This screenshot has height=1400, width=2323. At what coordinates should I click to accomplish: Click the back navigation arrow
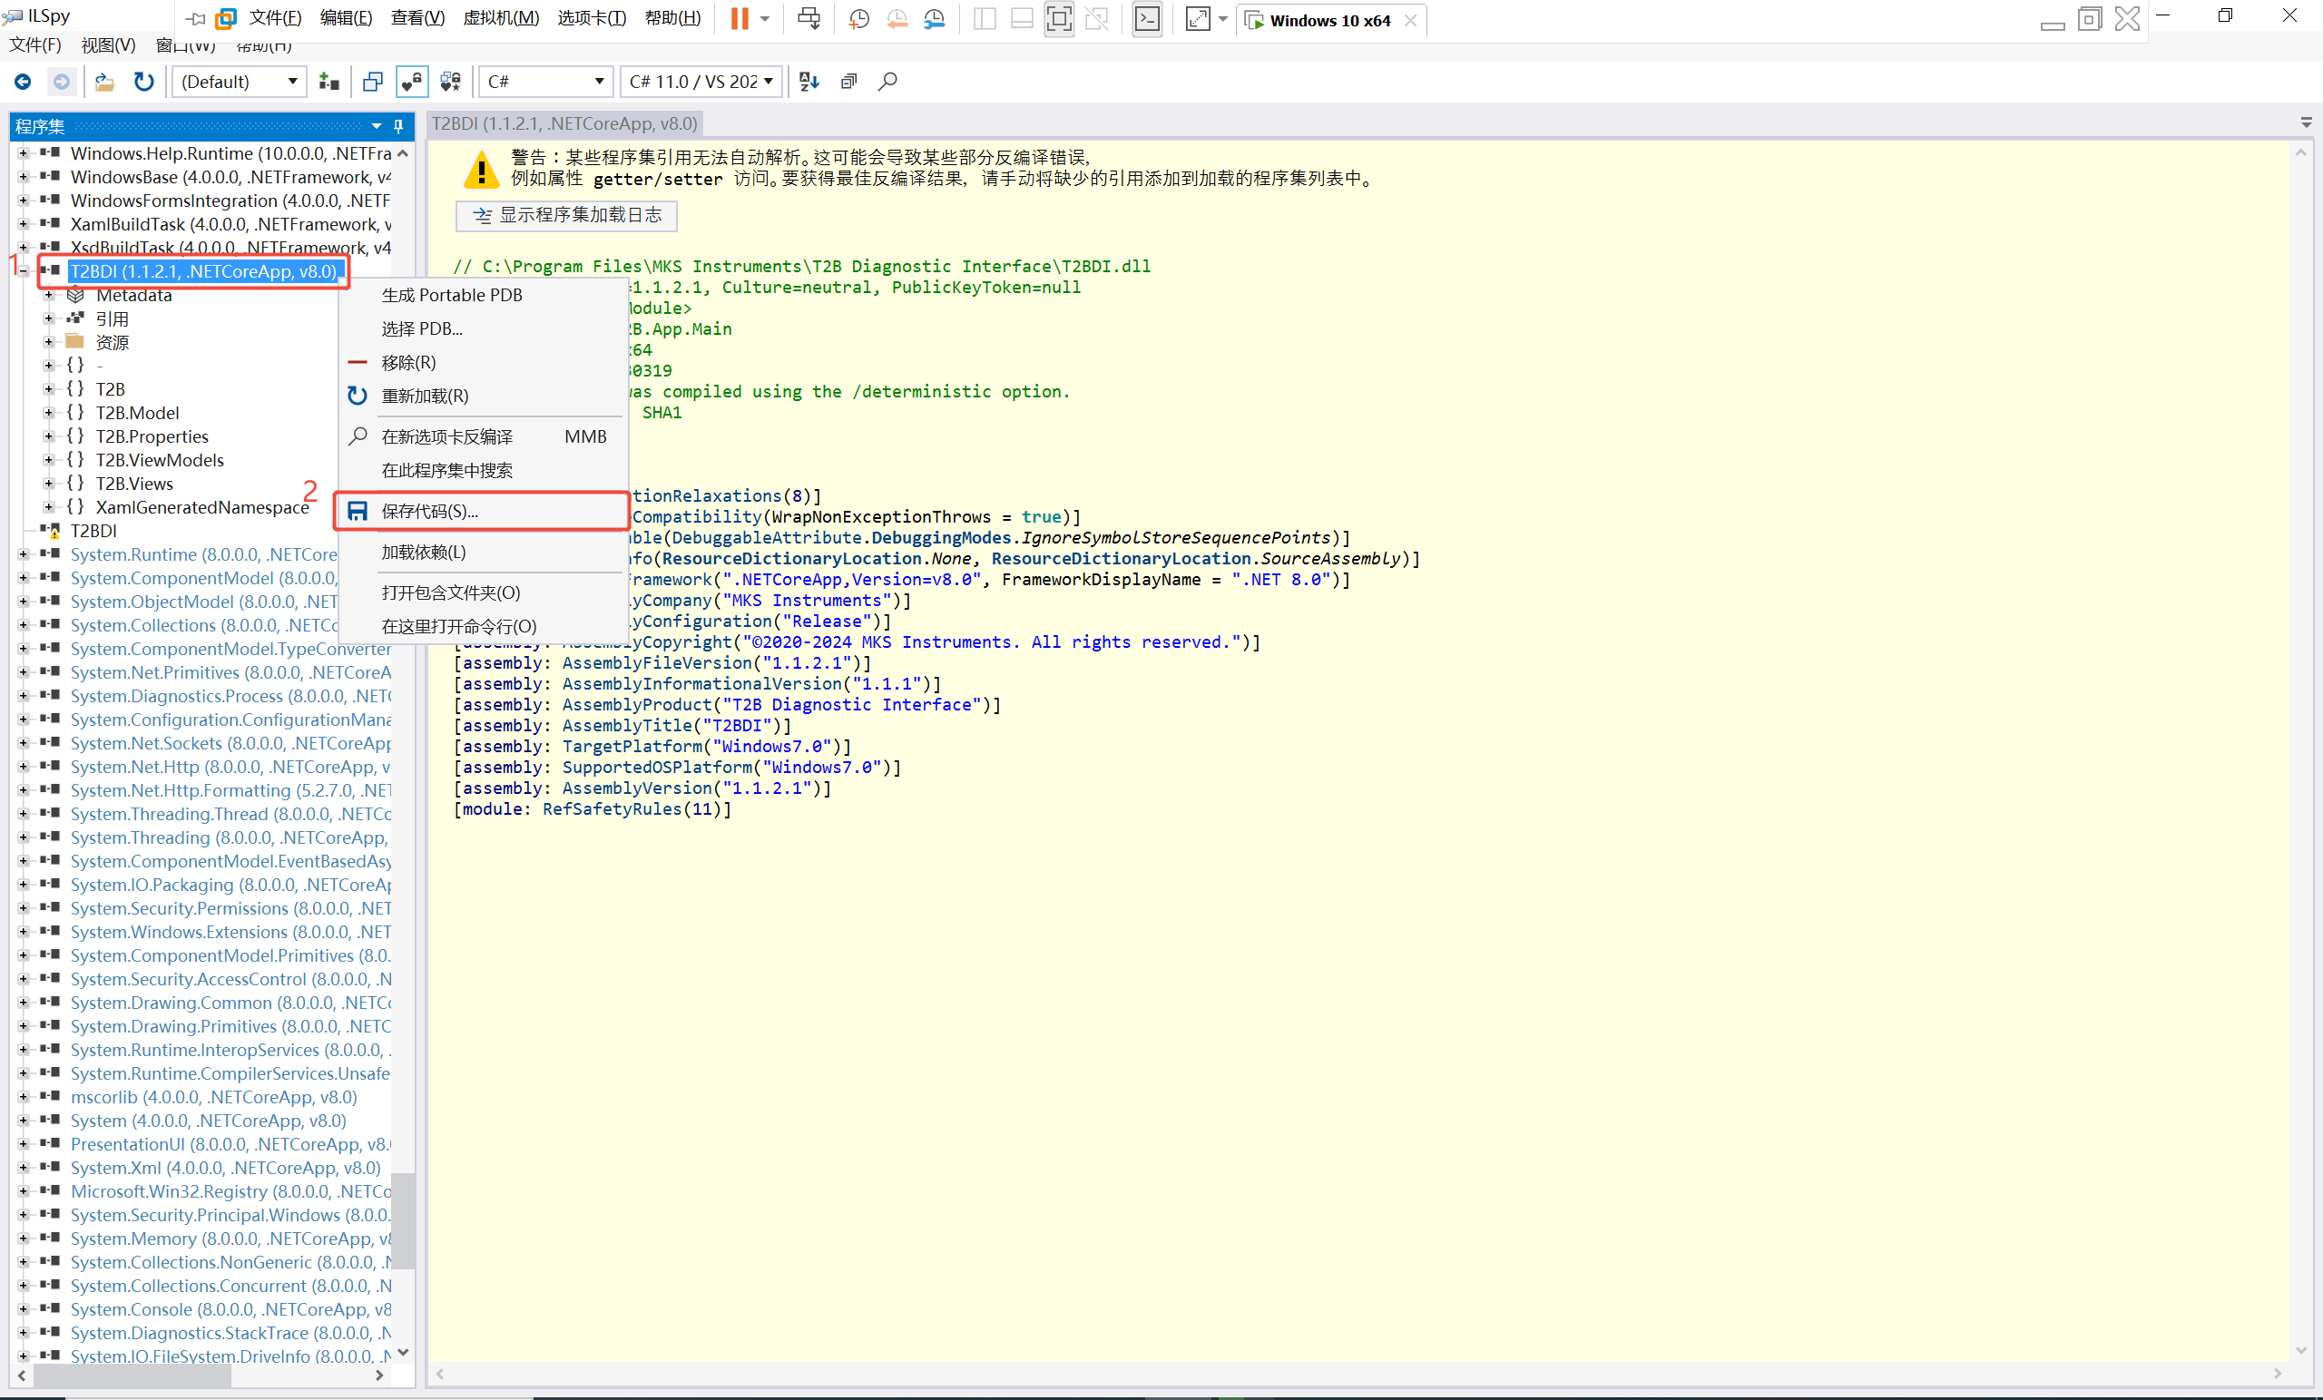pos(23,82)
